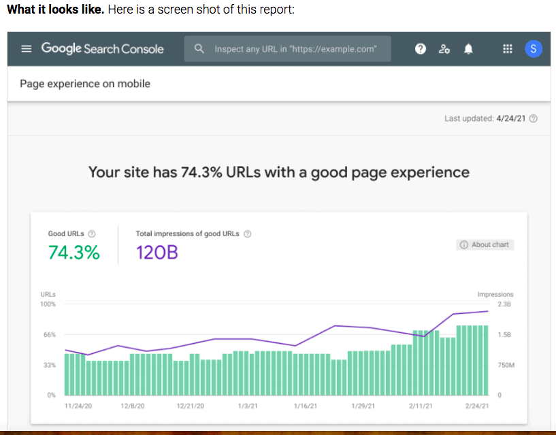Click the info icon in About chart
Viewport: 556px width, 435px height.
464,244
